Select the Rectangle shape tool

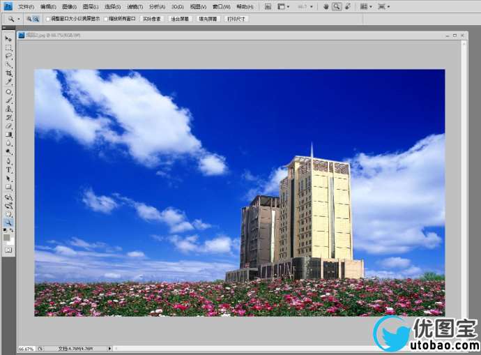[8, 188]
